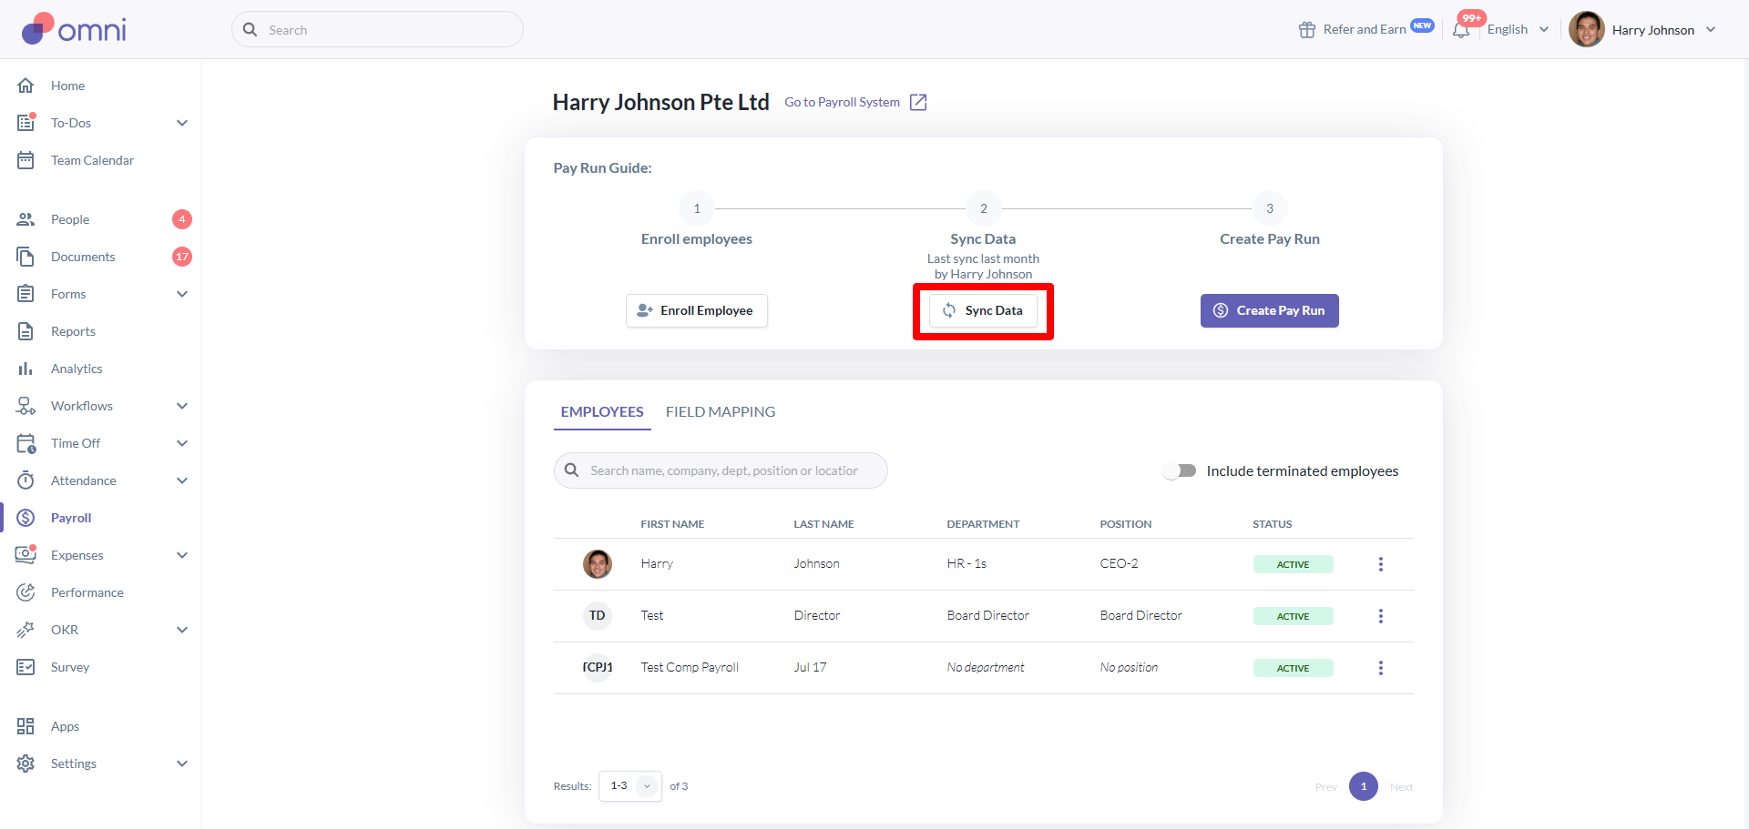Click the 'Board Director' department cell
The width and height of the screenshot is (1749, 829).
988,616
